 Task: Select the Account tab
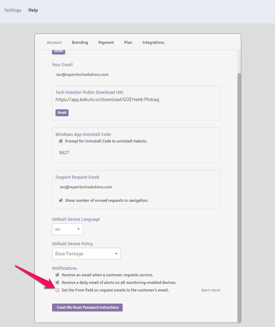point(54,42)
